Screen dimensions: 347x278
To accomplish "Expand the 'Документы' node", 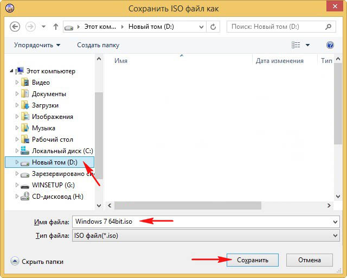I will click(17, 94).
